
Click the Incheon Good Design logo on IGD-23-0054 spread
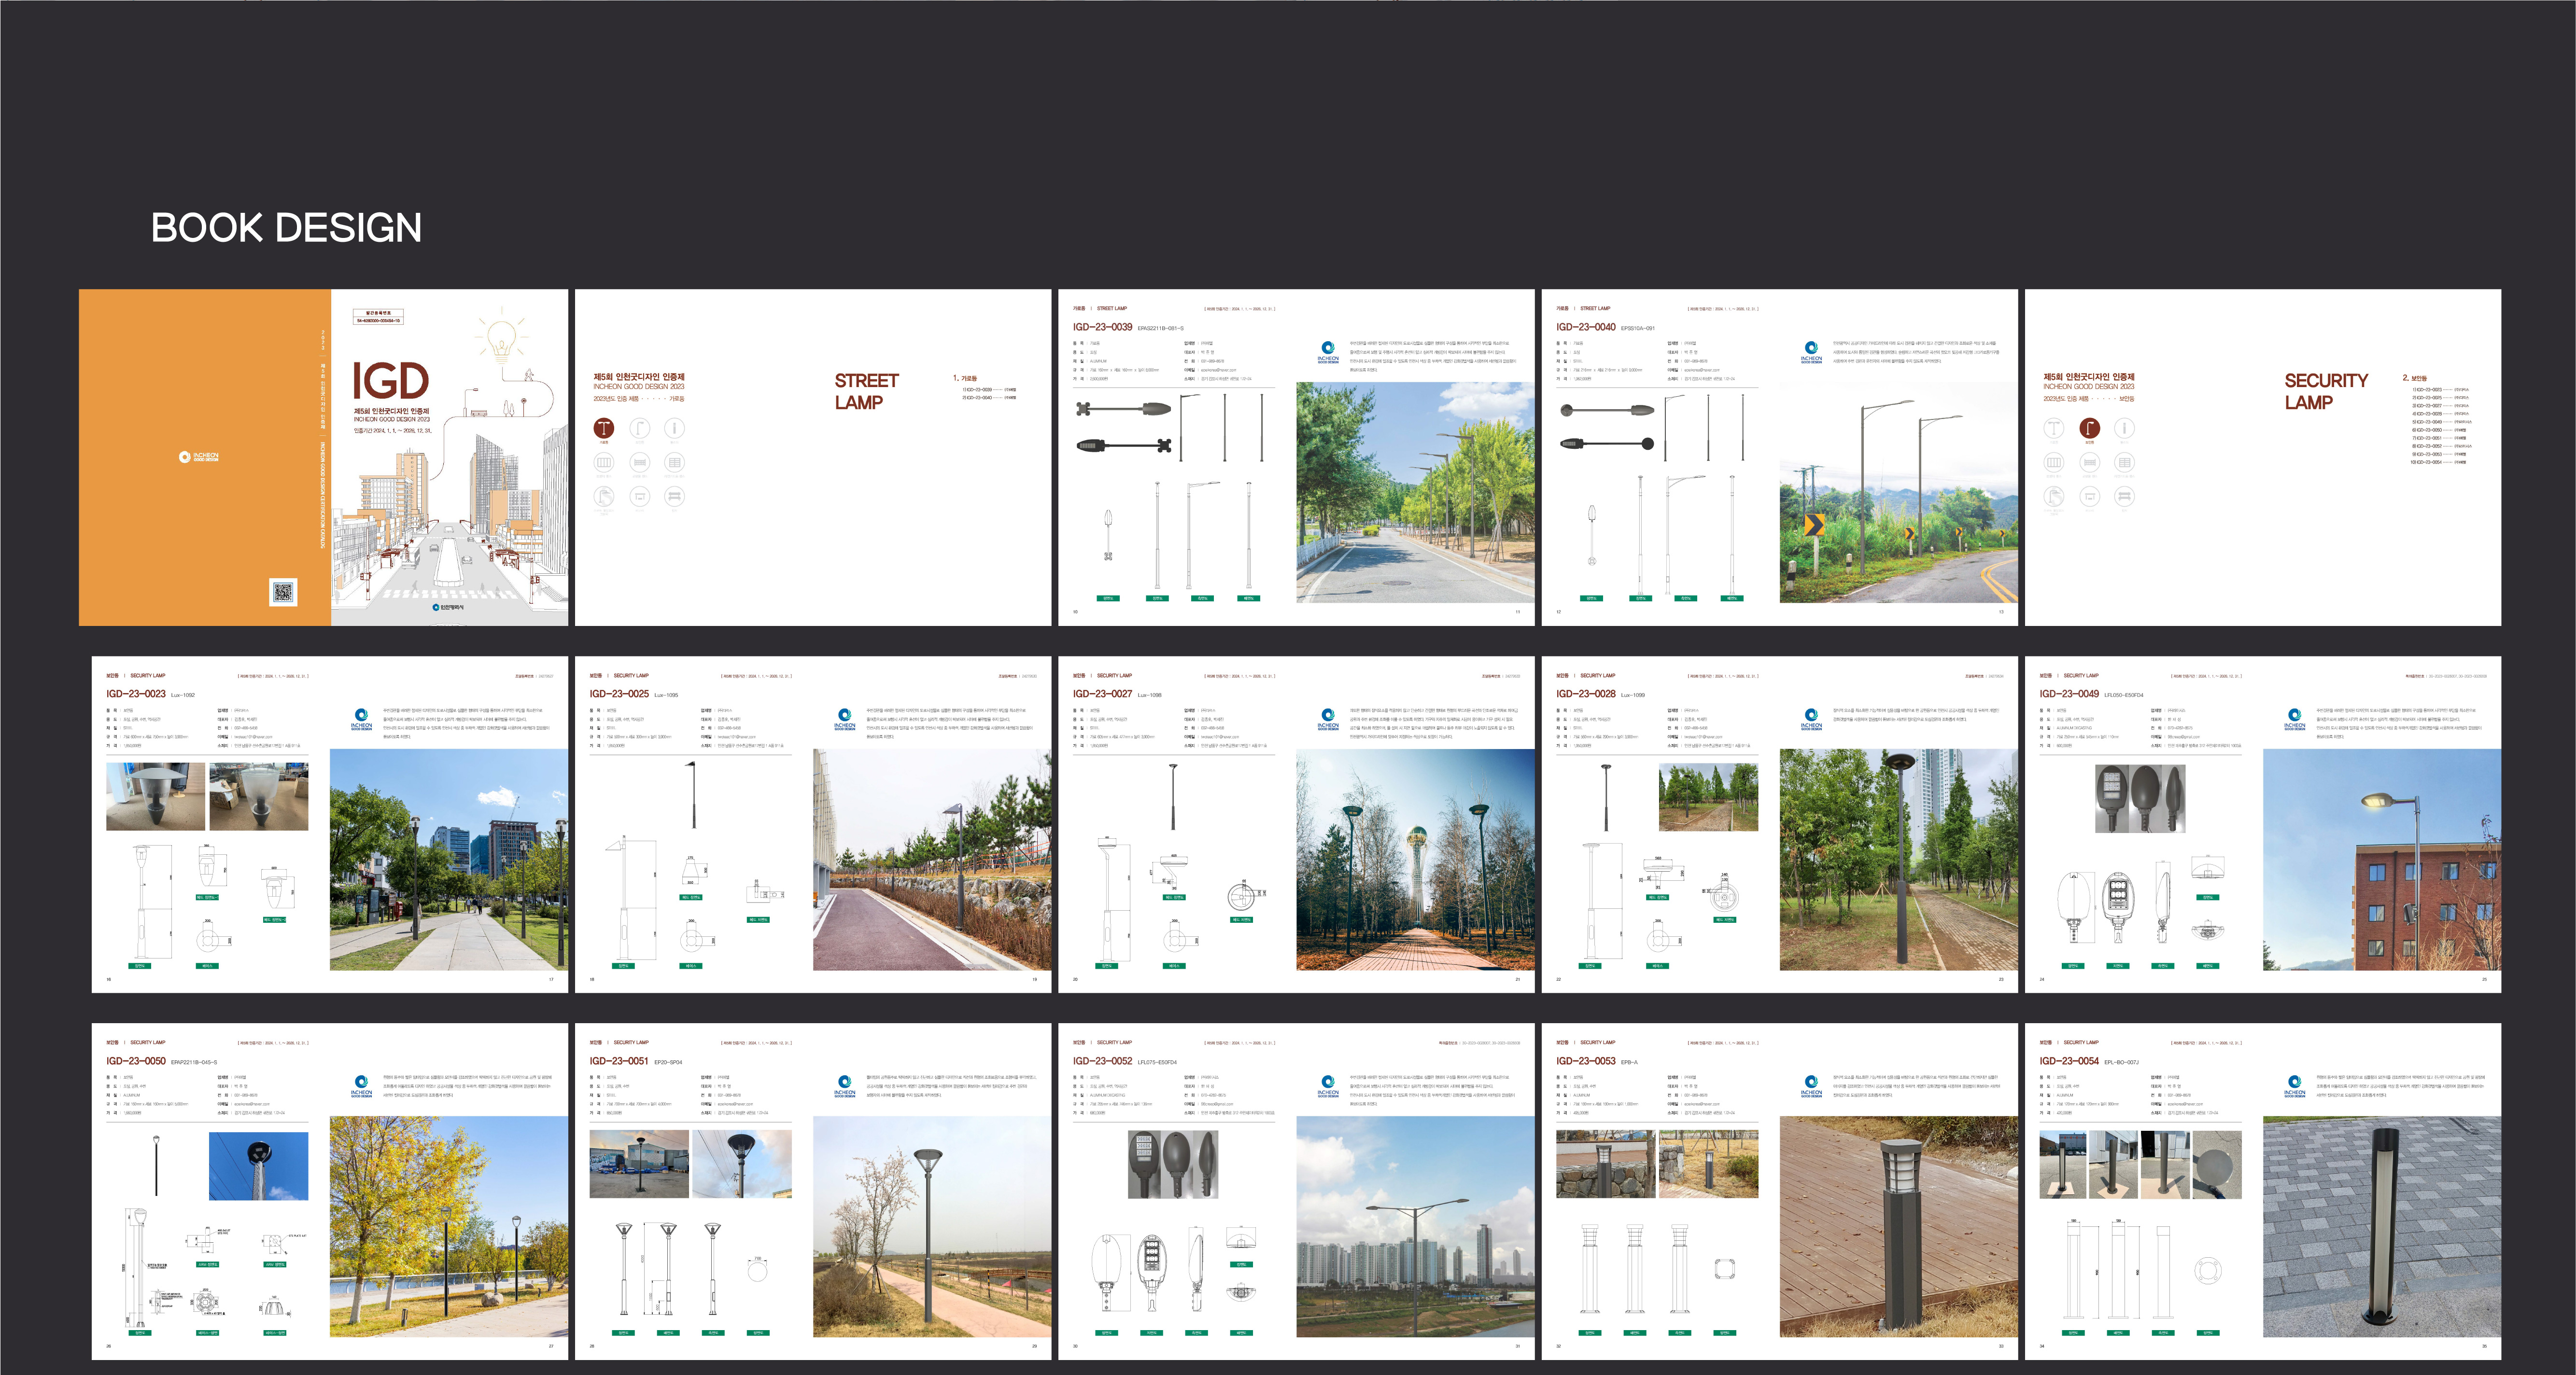click(x=2294, y=1086)
